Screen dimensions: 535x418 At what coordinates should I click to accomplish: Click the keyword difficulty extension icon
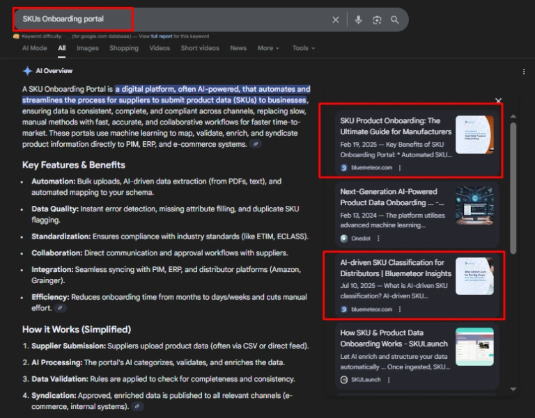[x=16, y=36]
